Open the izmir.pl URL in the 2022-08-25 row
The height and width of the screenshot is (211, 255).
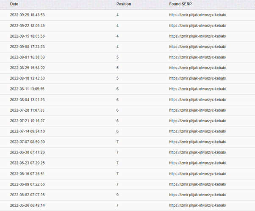point(197,68)
